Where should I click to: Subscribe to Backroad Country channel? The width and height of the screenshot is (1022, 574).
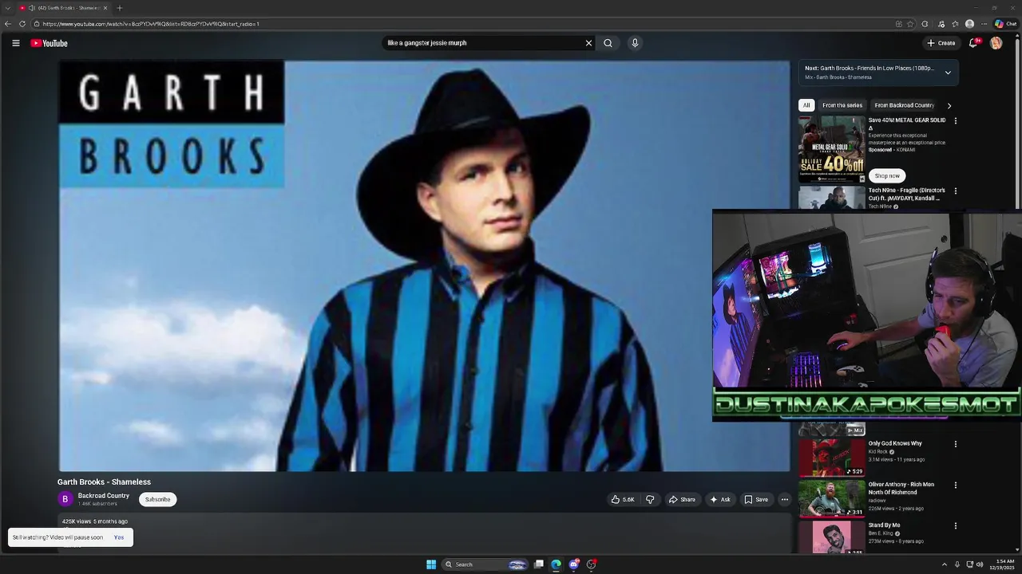click(x=157, y=500)
